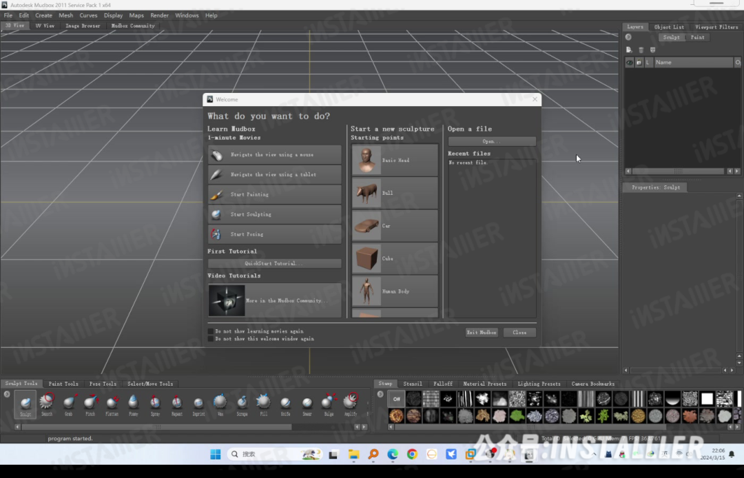Switch to the UV View tab
744x478 pixels.
pos(45,25)
